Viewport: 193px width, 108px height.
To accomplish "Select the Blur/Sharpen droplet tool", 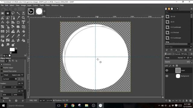I will pos(2,45).
